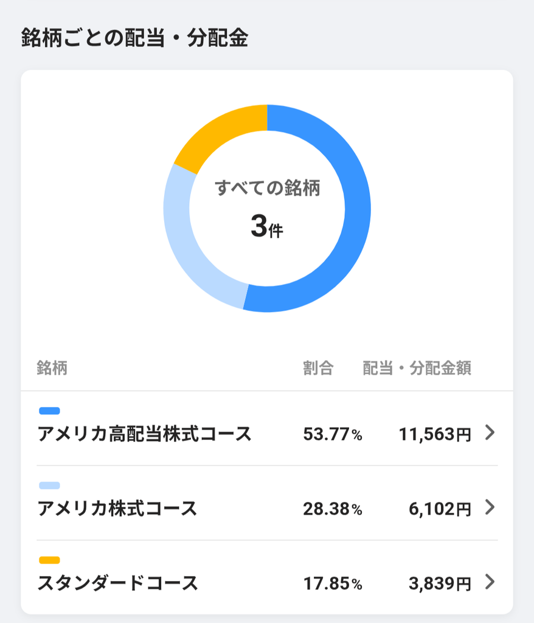This screenshot has height=623, width=534.
Task: Select the 6,102円 dividend amount
Action: point(440,509)
